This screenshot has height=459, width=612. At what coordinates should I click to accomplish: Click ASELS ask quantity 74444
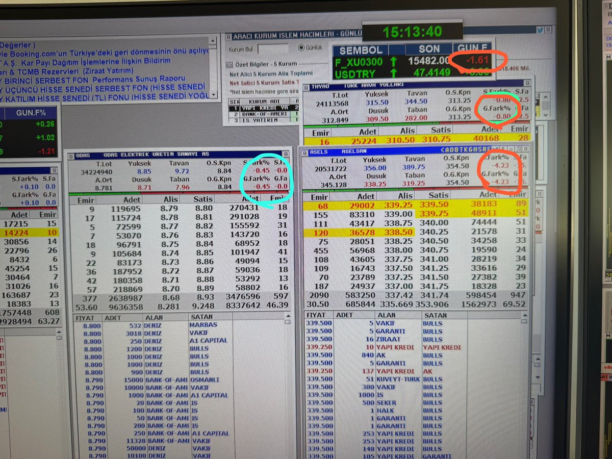[x=485, y=223]
